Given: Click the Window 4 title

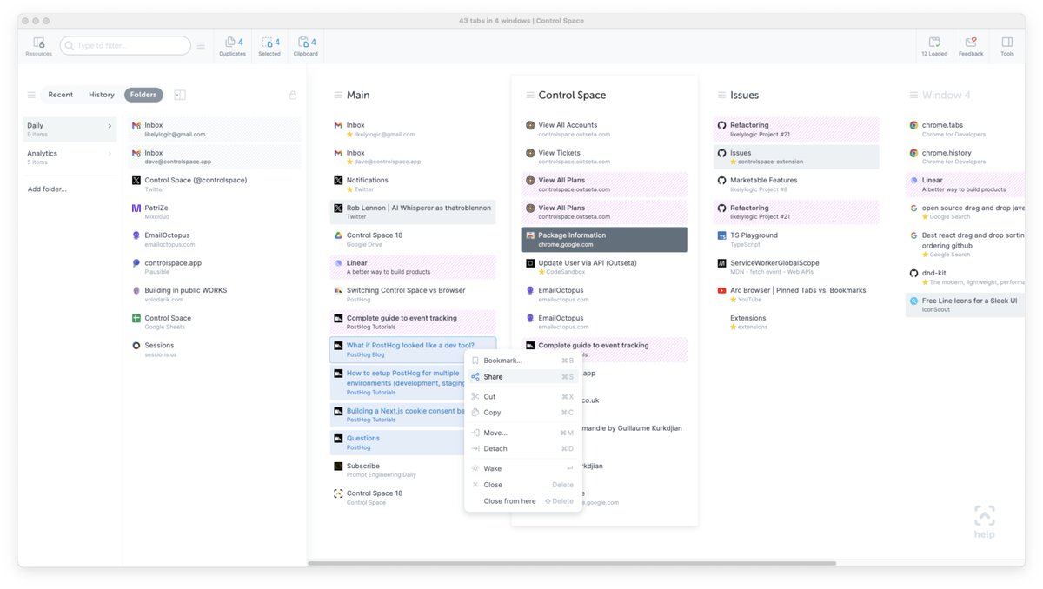Looking at the screenshot, I should (947, 95).
